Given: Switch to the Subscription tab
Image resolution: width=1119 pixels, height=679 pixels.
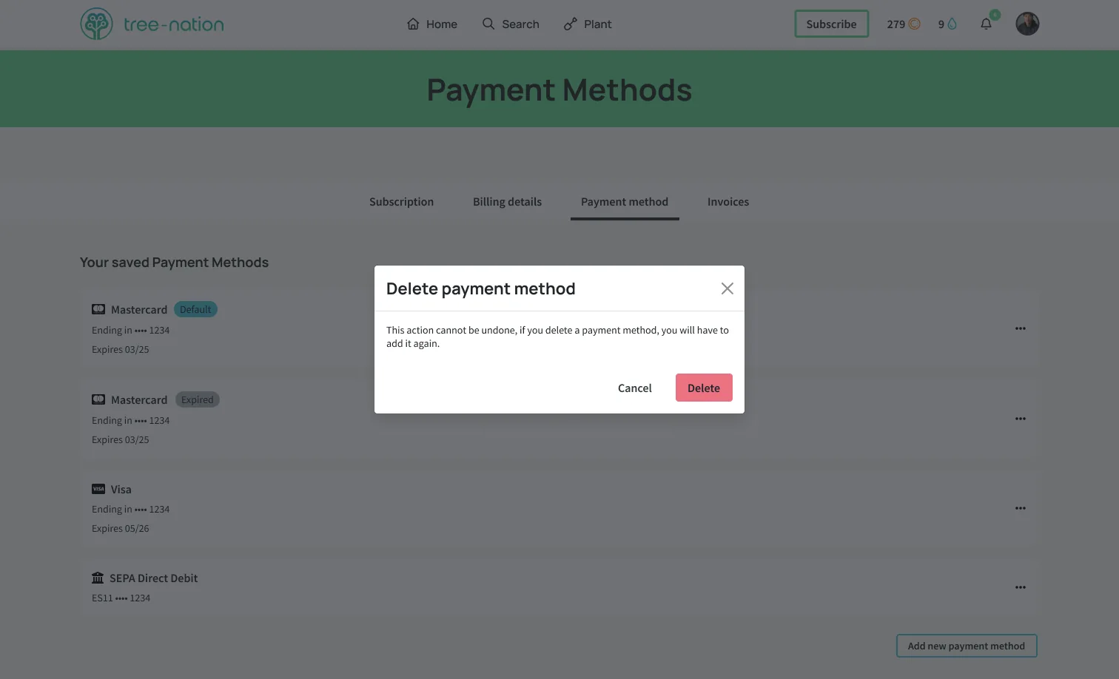Looking at the screenshot, I should (x=401, y=202).
